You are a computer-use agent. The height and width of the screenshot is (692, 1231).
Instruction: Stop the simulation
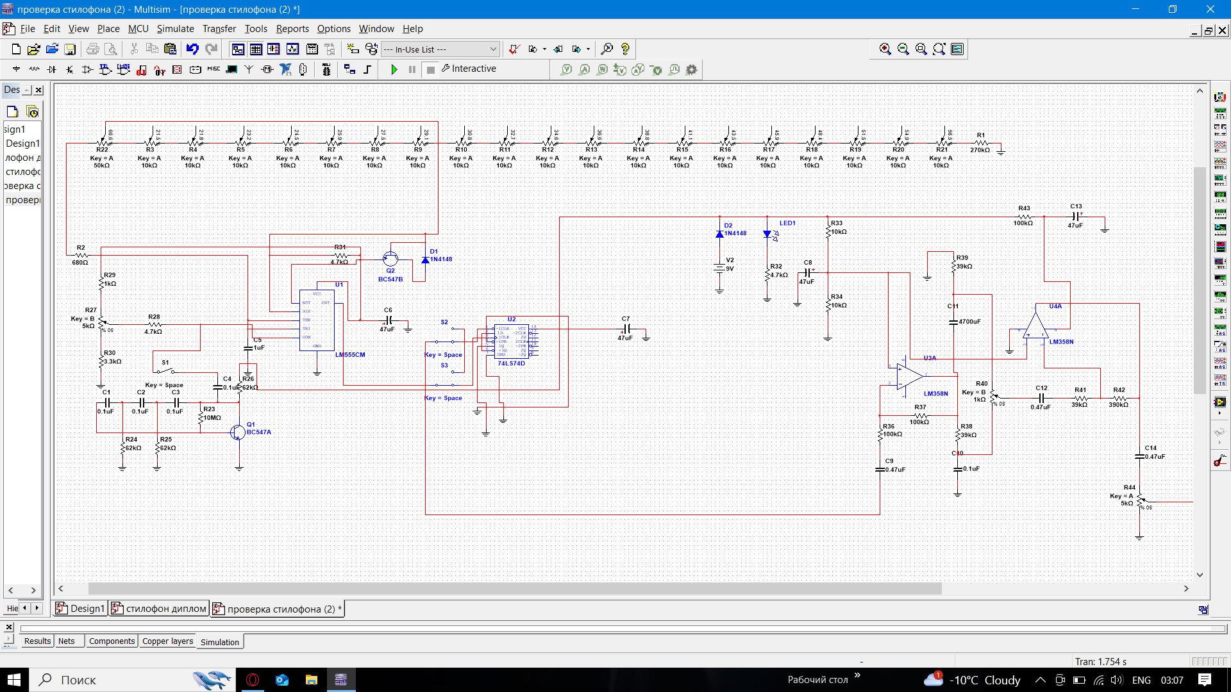point(431,69)
